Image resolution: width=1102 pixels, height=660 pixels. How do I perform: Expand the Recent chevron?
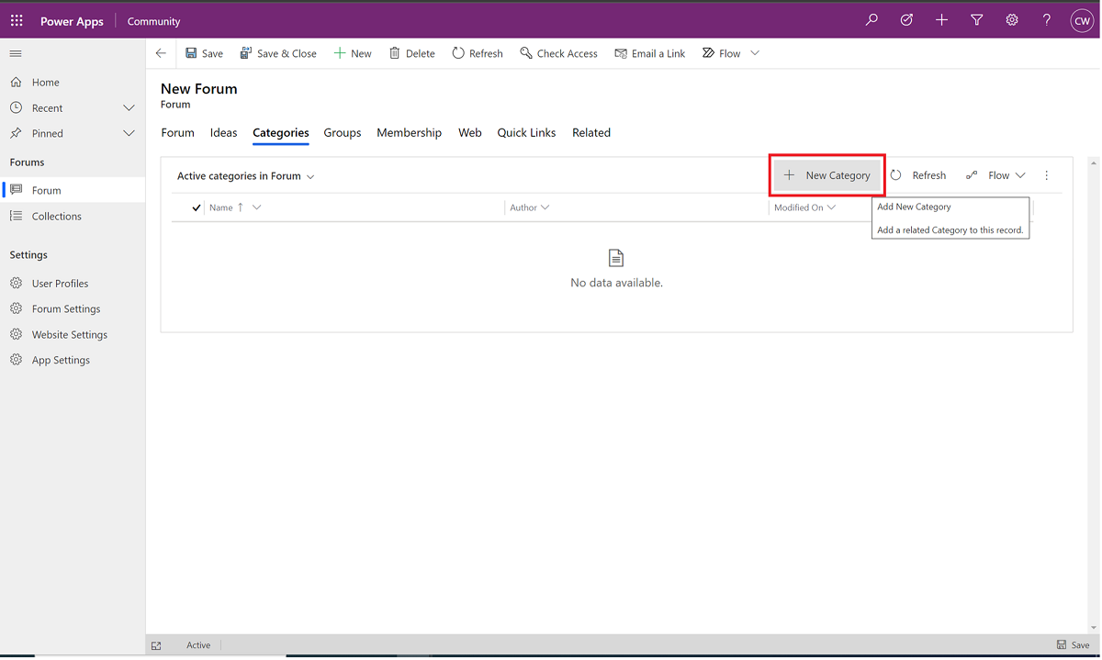(x=129, y=107)
